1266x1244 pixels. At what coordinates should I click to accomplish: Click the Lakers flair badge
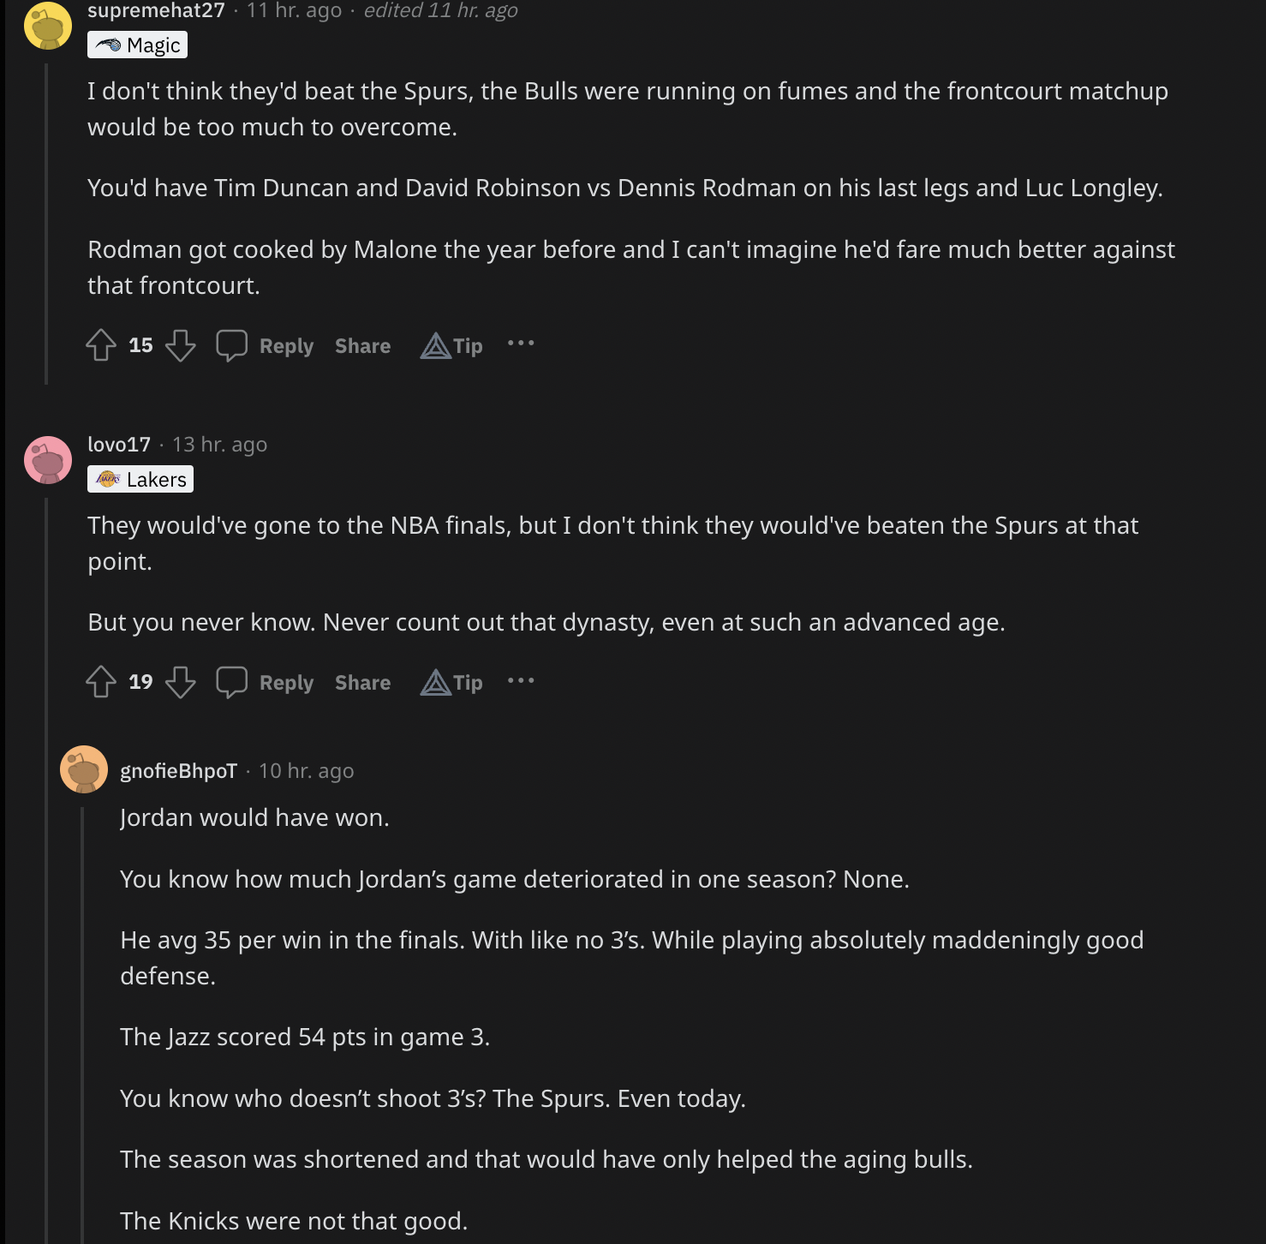[140, 479]
